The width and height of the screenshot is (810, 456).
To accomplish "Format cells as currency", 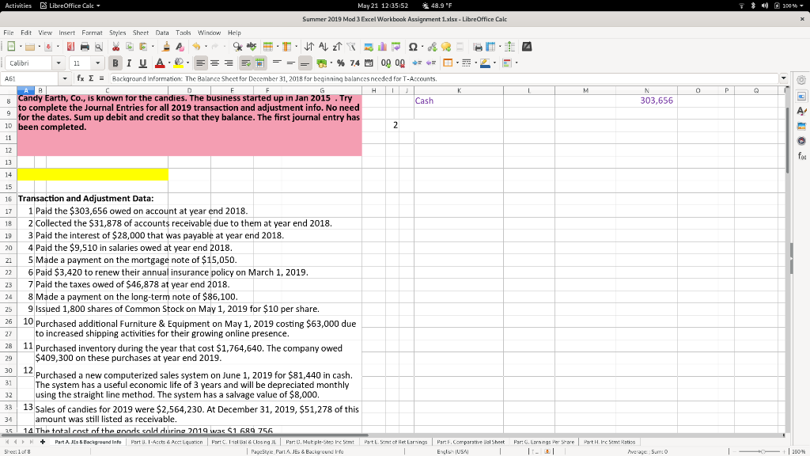I will [x=322, y=63].
